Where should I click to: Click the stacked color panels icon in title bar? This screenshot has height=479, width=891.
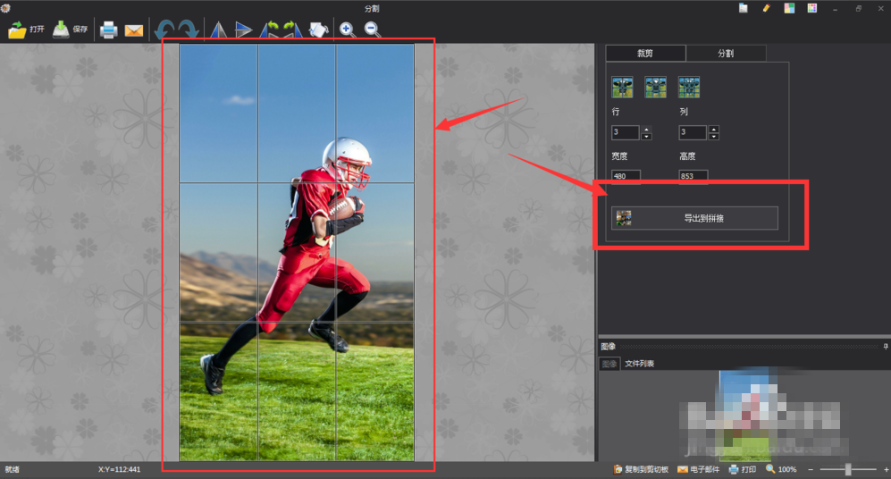coord(789,8)
